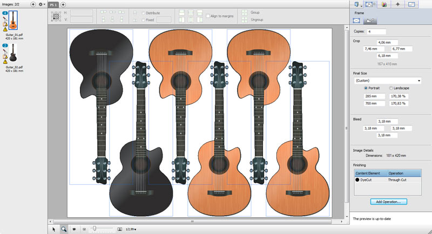Click the bottom Bleed field 3,18 mm

pyautogui.click(x=387, y=135)
